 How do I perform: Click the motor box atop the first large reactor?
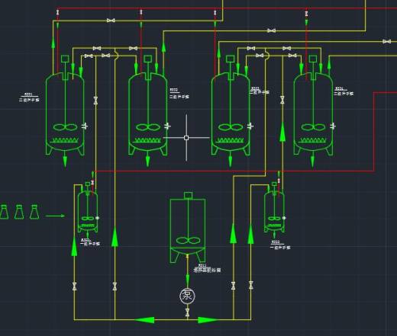coord(65,59)
